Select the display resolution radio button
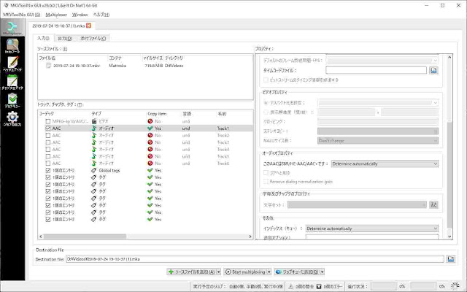The image size is (467, 292). coord(266,112)
